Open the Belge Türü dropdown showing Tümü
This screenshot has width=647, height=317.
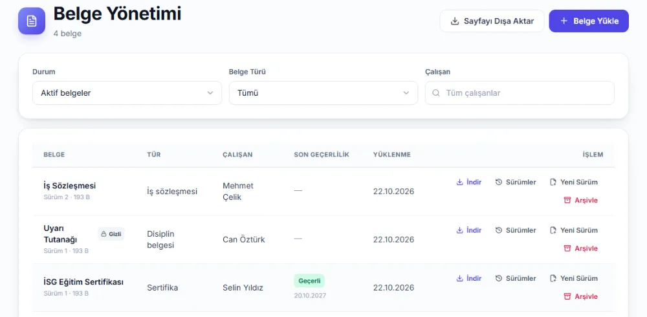323,93
